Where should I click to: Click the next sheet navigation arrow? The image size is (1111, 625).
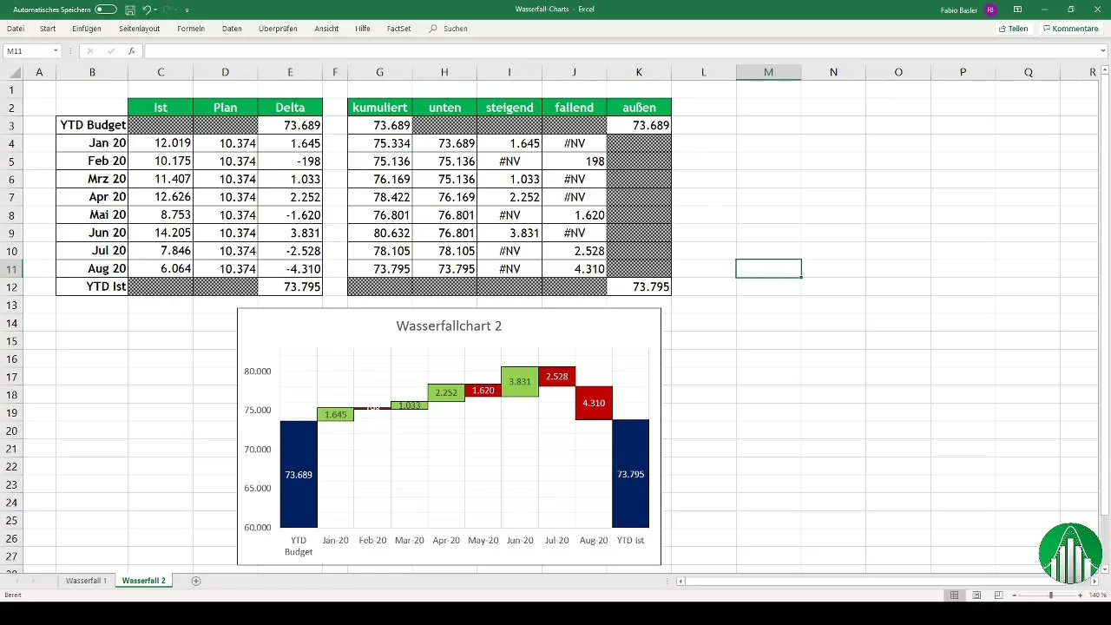[34, 581]
